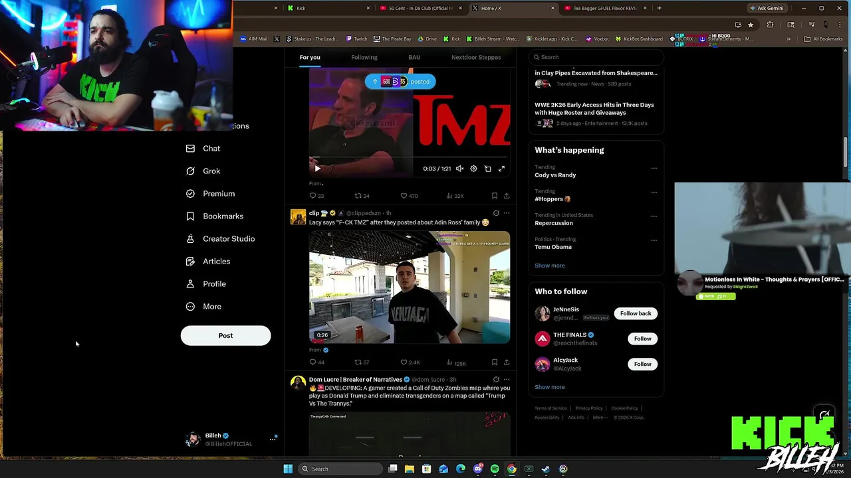Open options for #Hoppers trend
Viewport: 851px width, 478px height.
click(x=654, y=192)
